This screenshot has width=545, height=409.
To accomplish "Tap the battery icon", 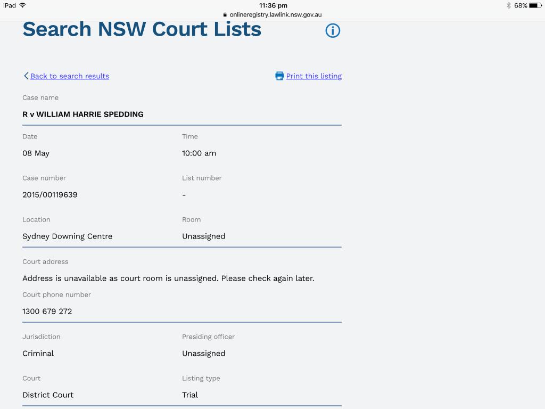I will (x=535, y=5).
